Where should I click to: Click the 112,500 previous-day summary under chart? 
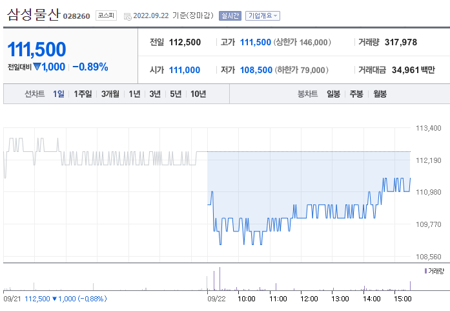pos(37,299)
